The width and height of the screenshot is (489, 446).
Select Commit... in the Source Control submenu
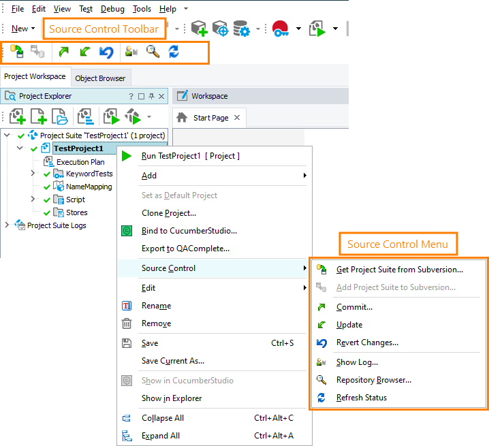point(354,307)
